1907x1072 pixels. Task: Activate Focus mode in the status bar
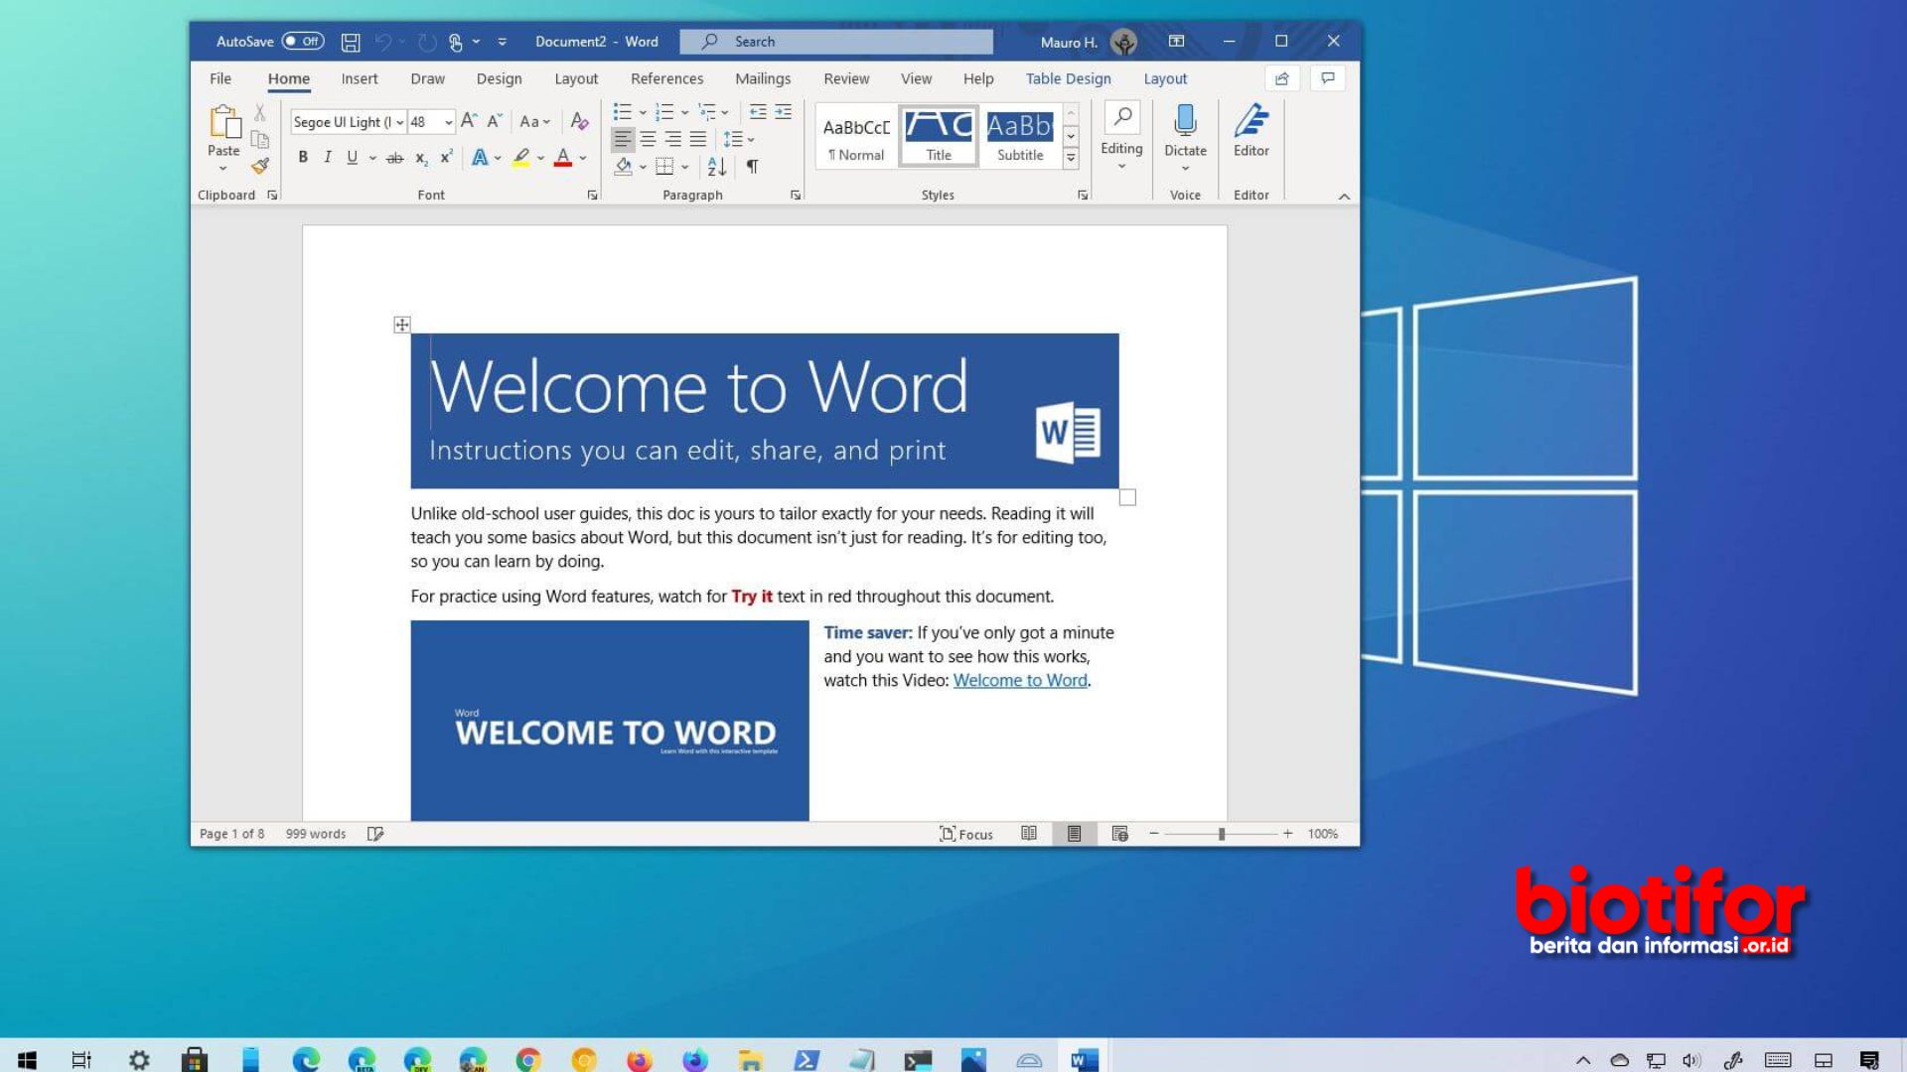pyautogui.click(x=965, y=834)
